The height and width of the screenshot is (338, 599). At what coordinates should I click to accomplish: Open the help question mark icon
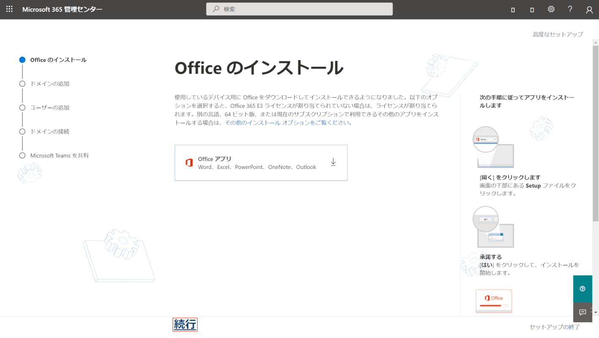point(570,9)
